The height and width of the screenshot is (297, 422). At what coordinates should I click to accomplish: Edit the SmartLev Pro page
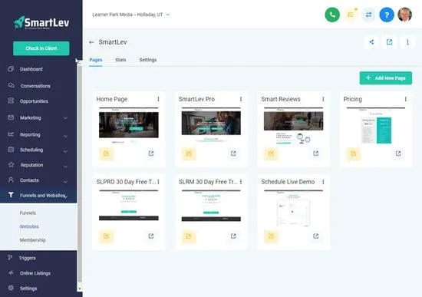[189, 153]
